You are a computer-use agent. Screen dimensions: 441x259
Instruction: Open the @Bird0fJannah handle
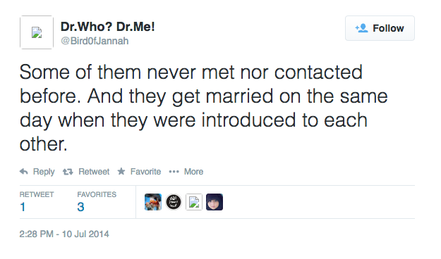click(x=95, y=41)
